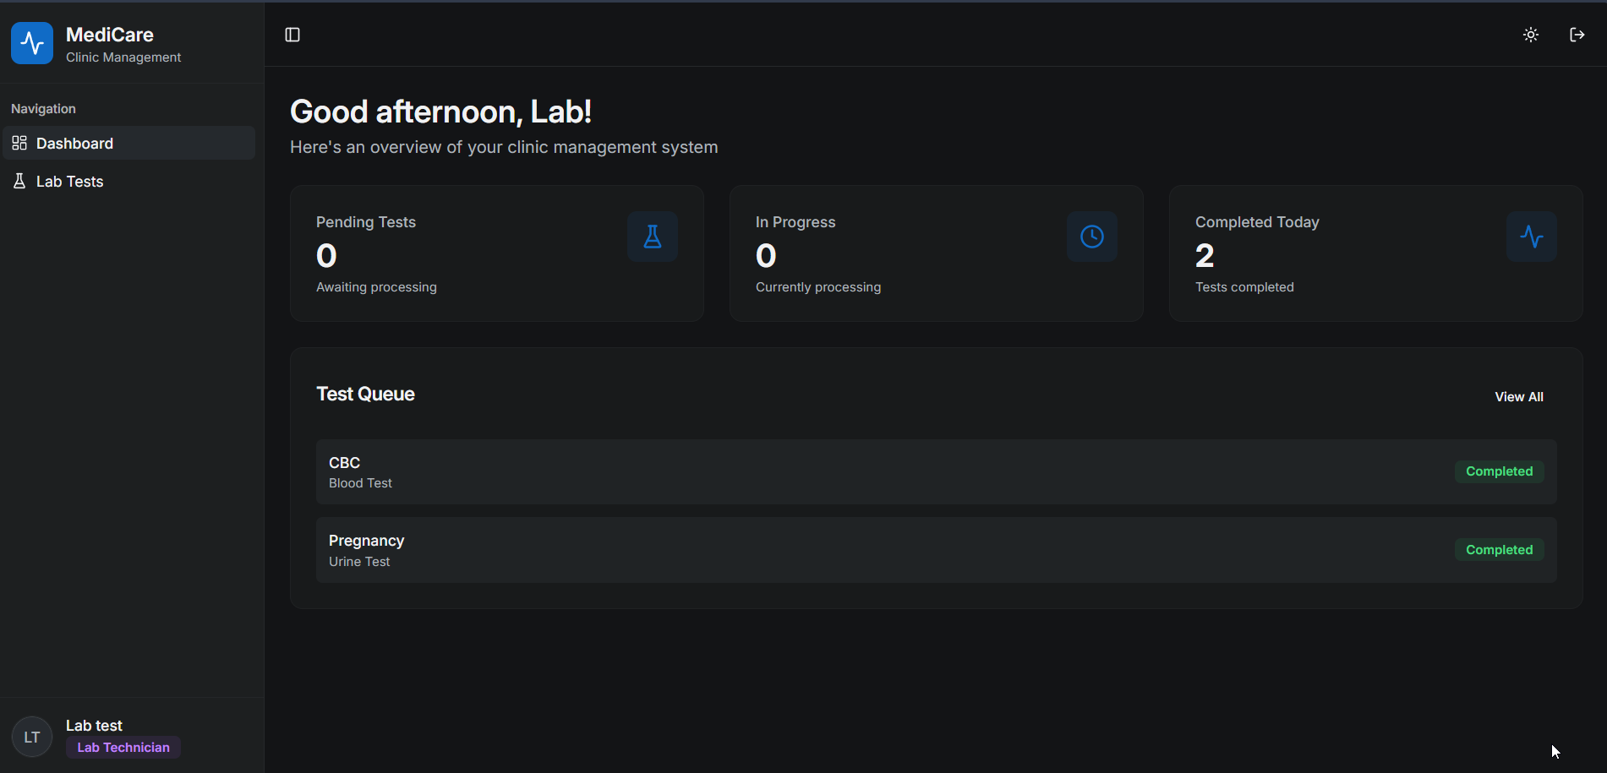1607x773 pixels.
Task: Switch the light/dark theme with the sun icon
Action: click(1530, 35)
